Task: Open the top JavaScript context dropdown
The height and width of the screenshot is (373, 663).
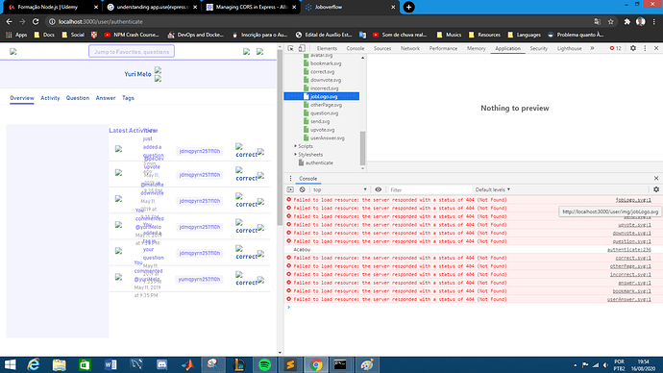Action: (340, 190)
